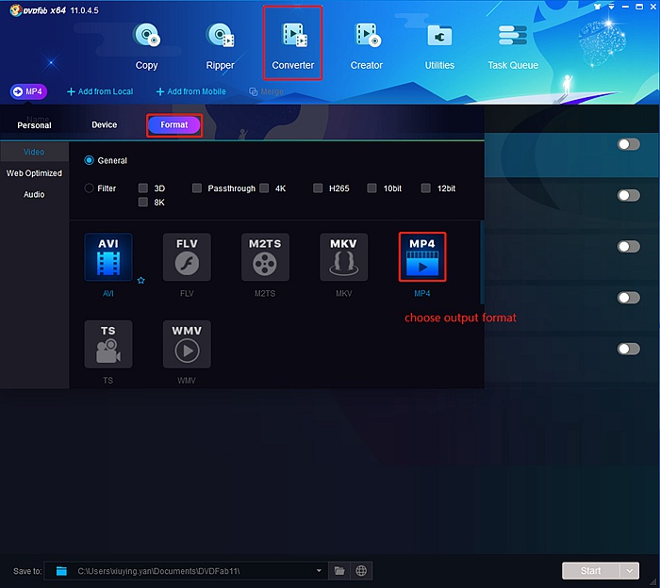
Task: Switch to the Format tab
Action: tap(174, 124)
